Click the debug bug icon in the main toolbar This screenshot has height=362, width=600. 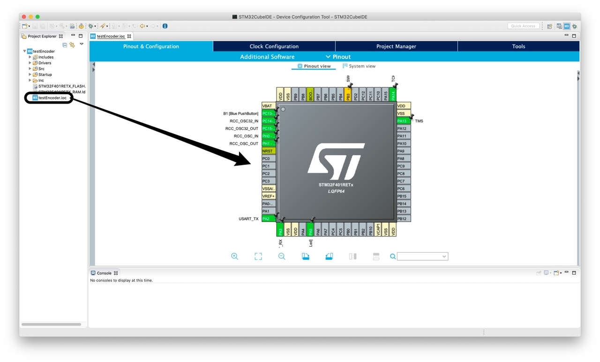pyautogui.click(x=90, y=26)
